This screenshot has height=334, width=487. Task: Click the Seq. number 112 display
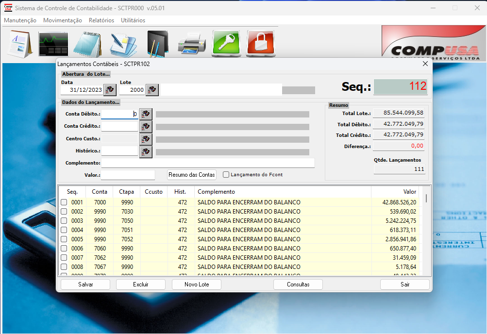401,86
